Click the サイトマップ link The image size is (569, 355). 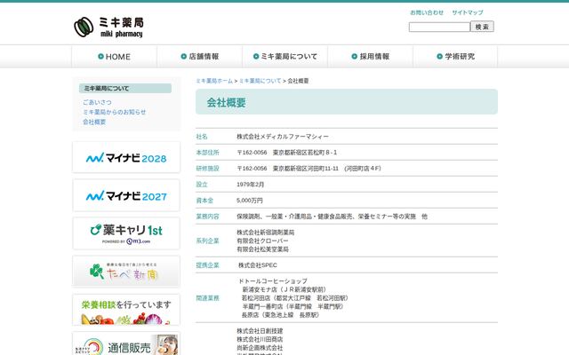[x=468, y=12]
